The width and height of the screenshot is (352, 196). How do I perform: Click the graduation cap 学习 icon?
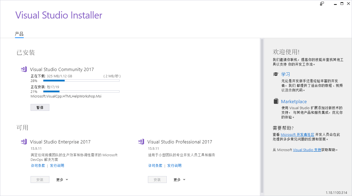pos(276,74)
